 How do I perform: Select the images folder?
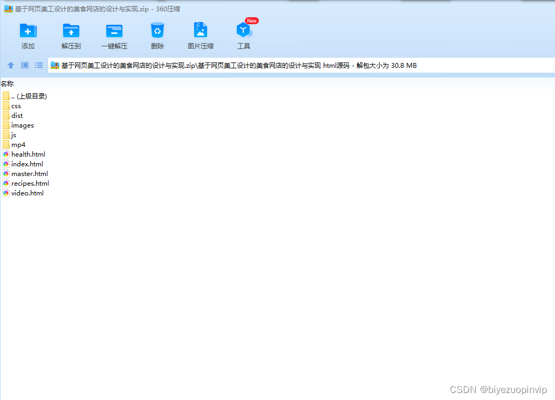tap(18, 125)
